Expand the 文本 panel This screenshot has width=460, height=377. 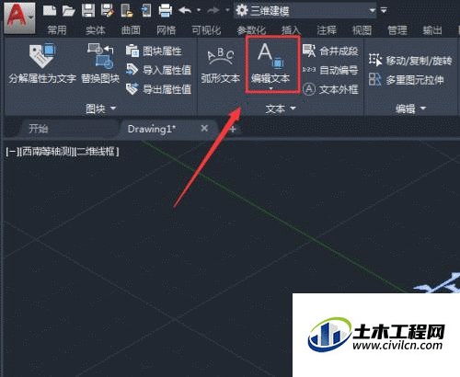(x=281, y=109)
